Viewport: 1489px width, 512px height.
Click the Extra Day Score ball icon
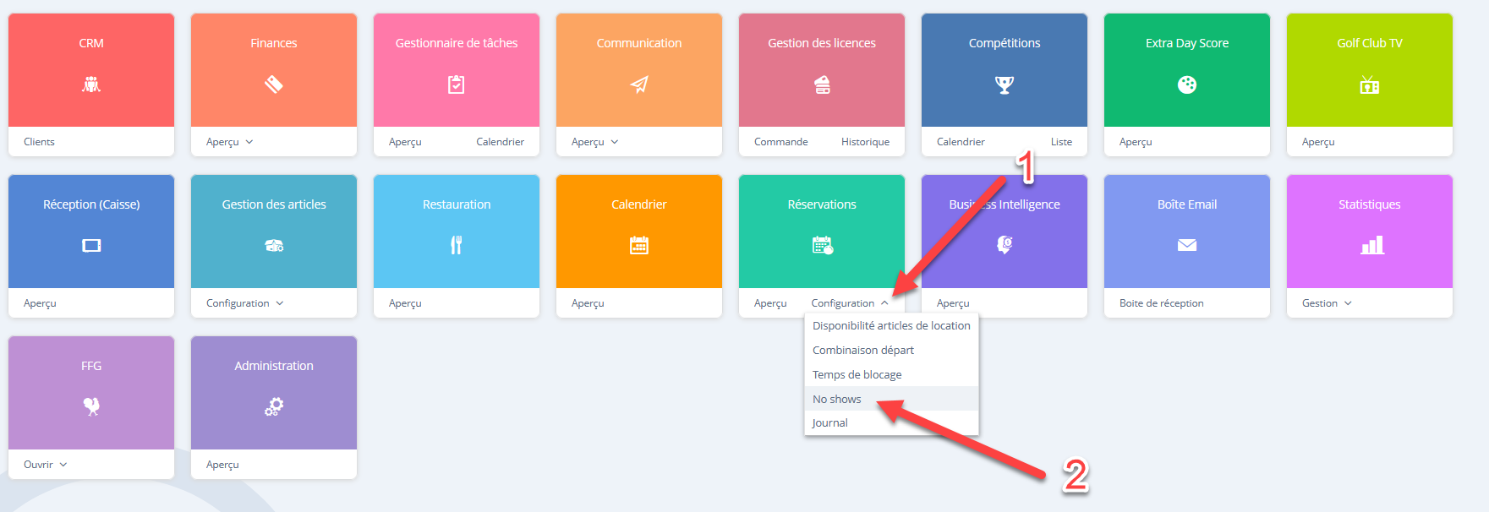pos(1187,84)
